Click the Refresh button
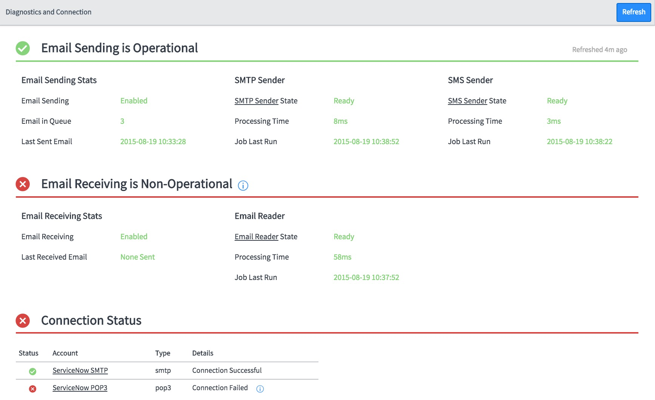Screen dimensions: 655x400 tap(633, 12)
